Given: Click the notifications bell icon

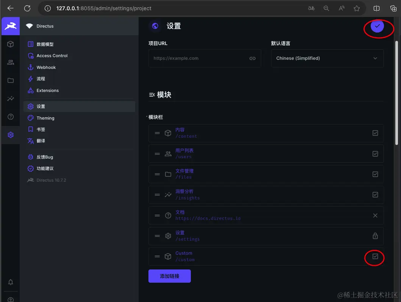Looking at the screenshot, I should pyautogui.click(x=10, y=282).
